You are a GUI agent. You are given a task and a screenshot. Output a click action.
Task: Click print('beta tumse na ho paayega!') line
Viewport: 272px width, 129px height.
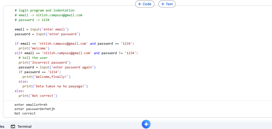[x=55, y=86]
